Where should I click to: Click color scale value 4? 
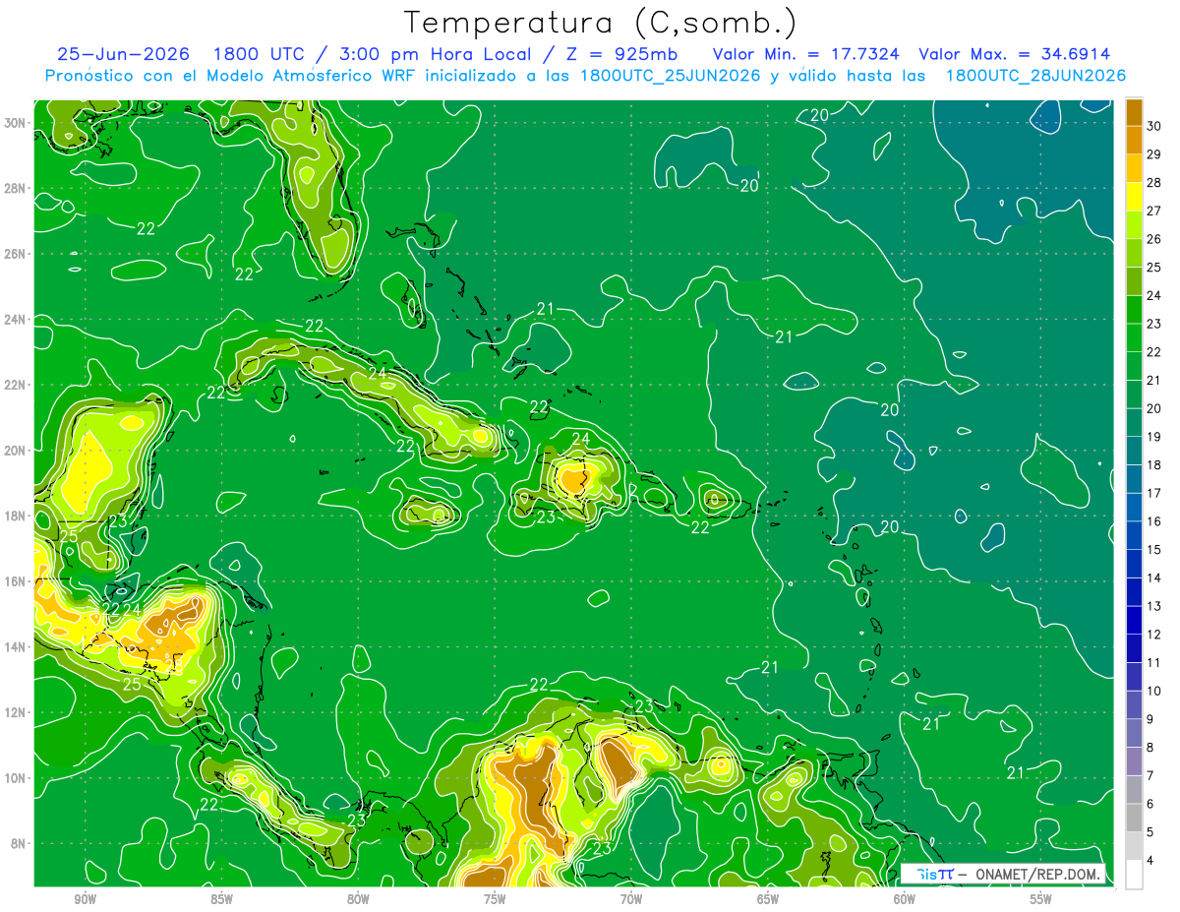pyautogui.click(x=1151, y=861)
